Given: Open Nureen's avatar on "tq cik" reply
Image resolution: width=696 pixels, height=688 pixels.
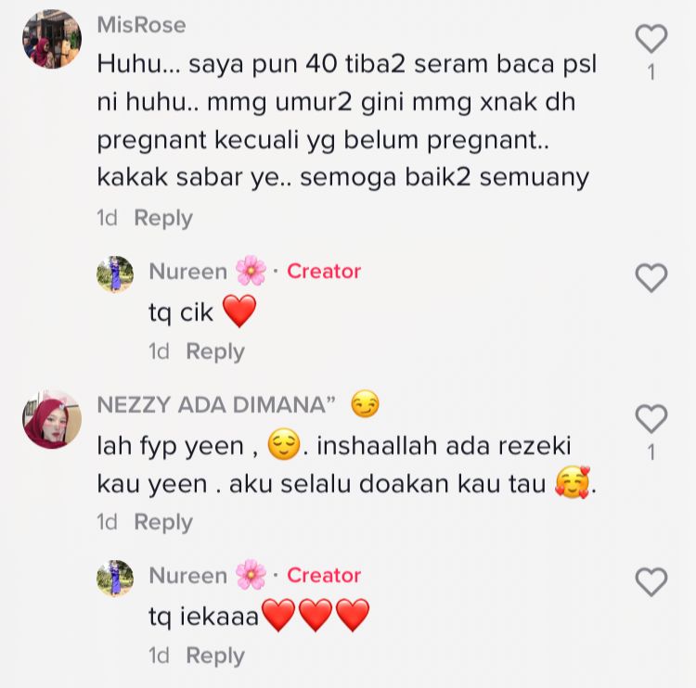Looking at the screenshot, I should [115, 274].
